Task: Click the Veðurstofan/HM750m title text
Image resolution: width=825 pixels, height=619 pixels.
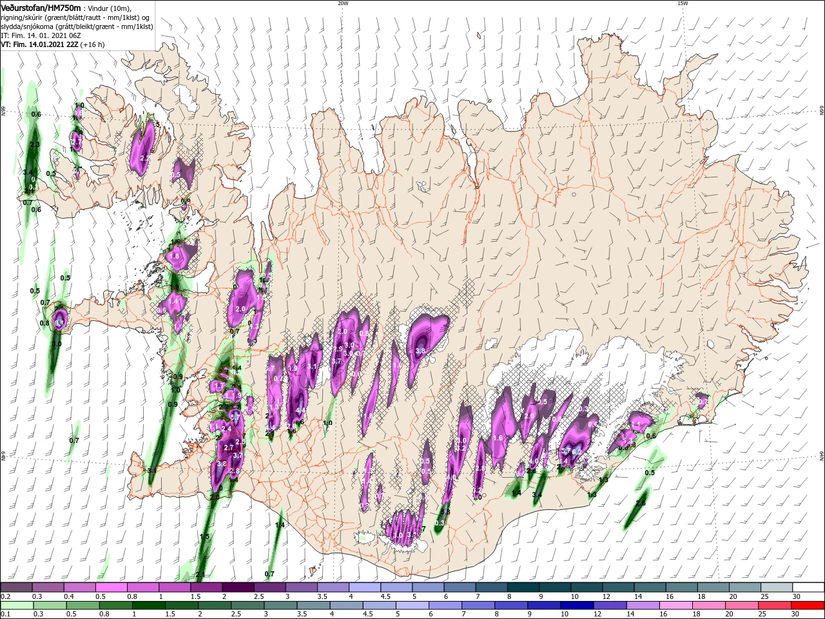Action: [41, 7]
